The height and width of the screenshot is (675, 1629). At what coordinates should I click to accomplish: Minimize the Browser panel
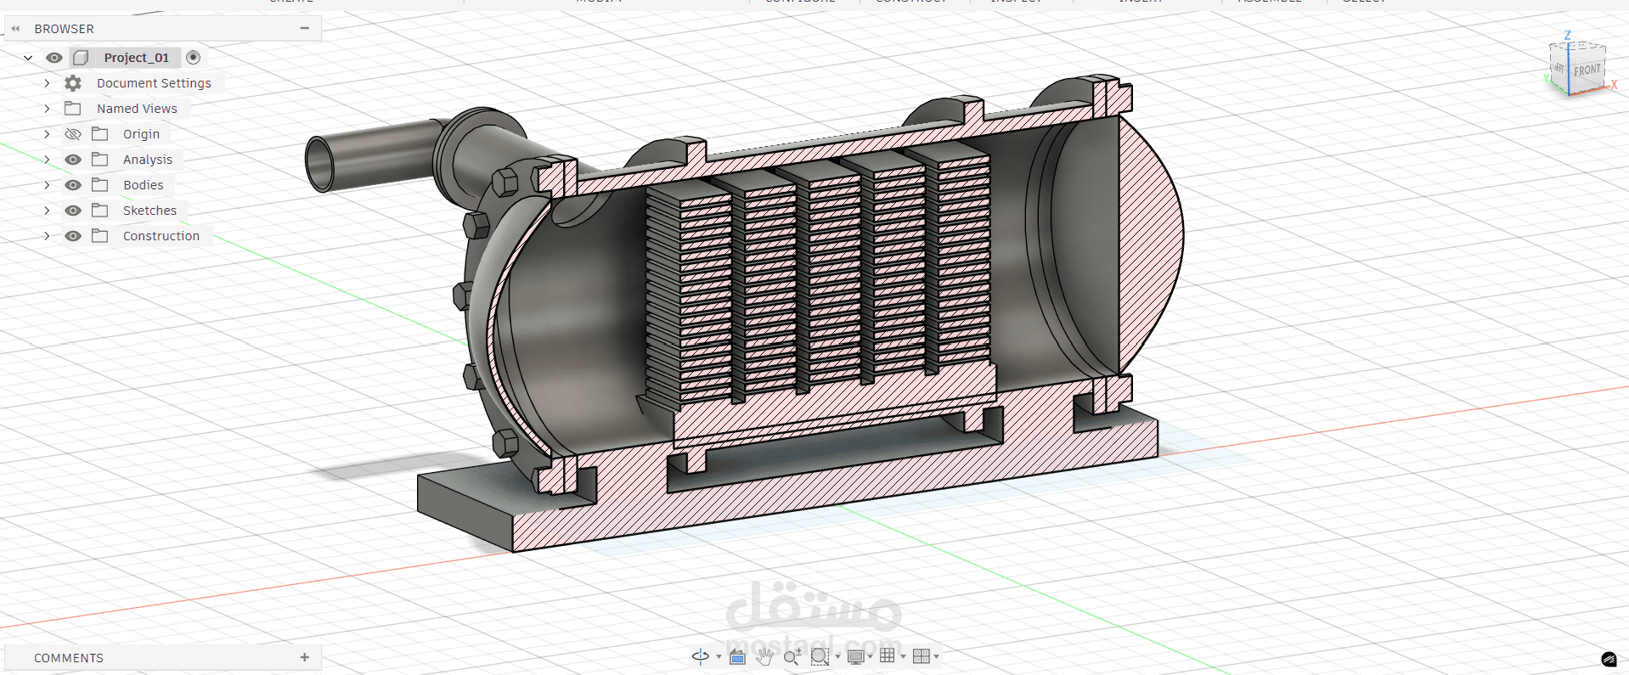pos(305,28)
